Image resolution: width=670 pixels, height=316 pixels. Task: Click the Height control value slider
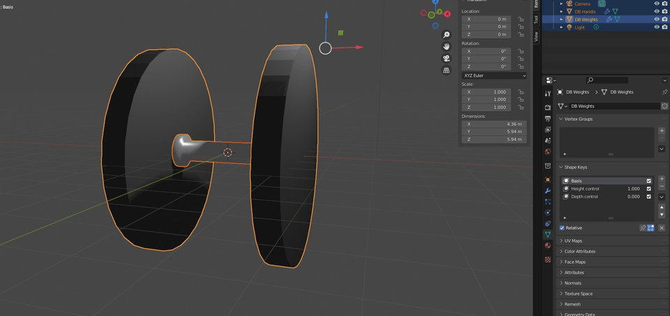633,189
